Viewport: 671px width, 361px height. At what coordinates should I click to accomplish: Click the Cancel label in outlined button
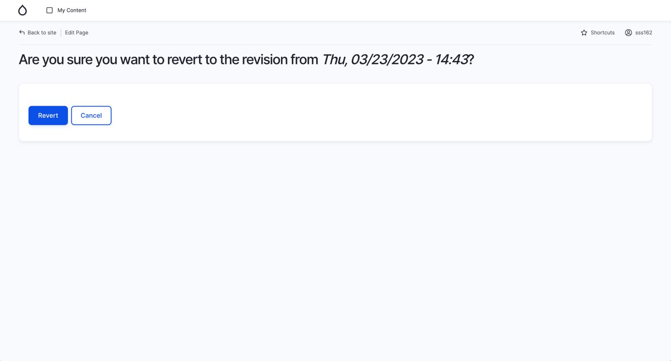click(91, 115)
